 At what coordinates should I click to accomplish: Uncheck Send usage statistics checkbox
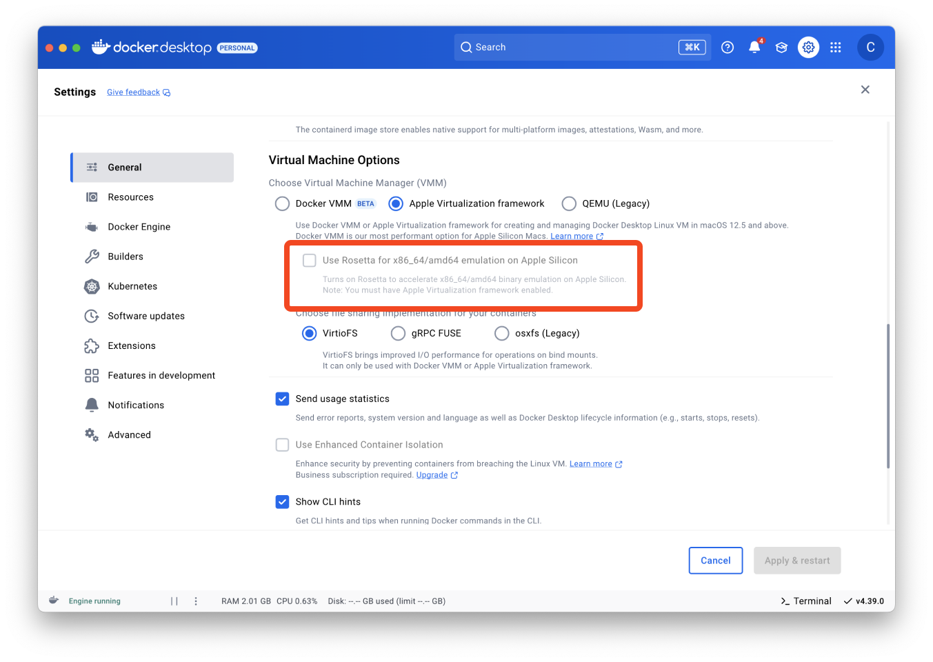pyautogui.click(x=282, y=399)
